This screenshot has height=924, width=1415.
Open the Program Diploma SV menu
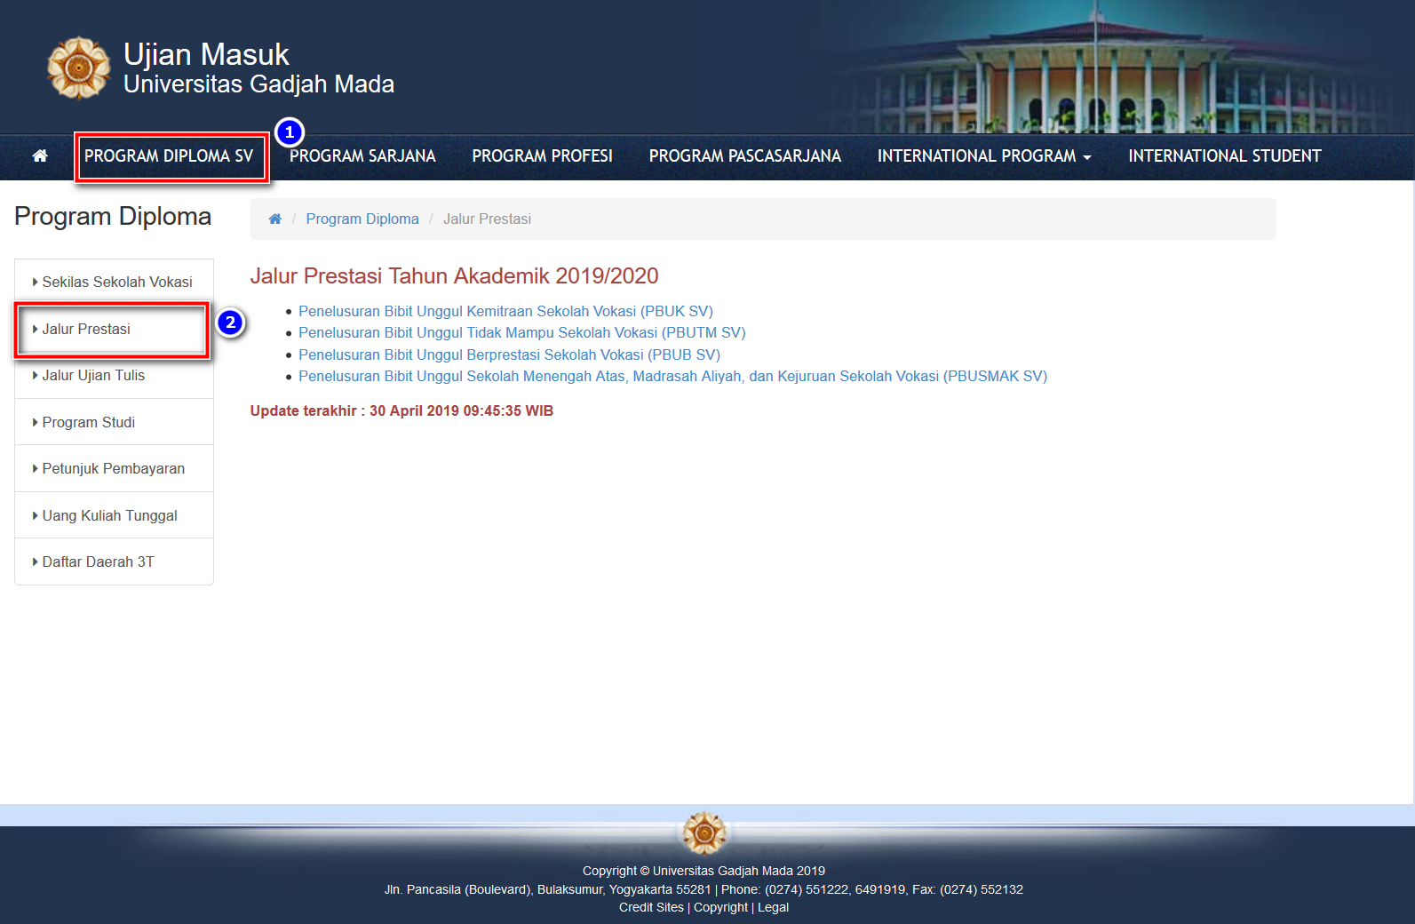pos(169,156)
